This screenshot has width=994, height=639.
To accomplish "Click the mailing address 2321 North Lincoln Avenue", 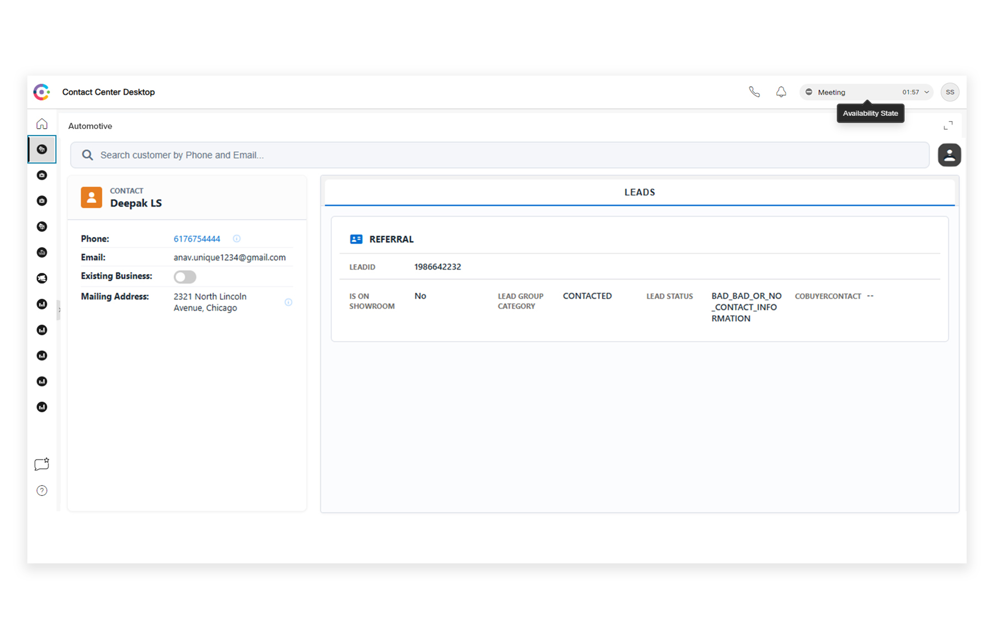I will (x=210, y=302).
